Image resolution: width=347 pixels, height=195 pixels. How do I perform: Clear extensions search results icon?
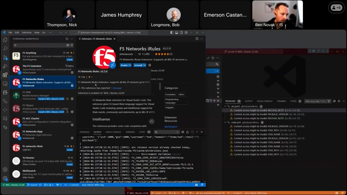[x=68, y=45]
